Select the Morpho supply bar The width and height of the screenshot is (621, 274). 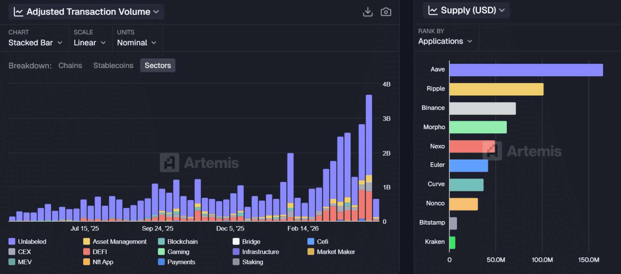pyautogui.click(x=478, y=127)
